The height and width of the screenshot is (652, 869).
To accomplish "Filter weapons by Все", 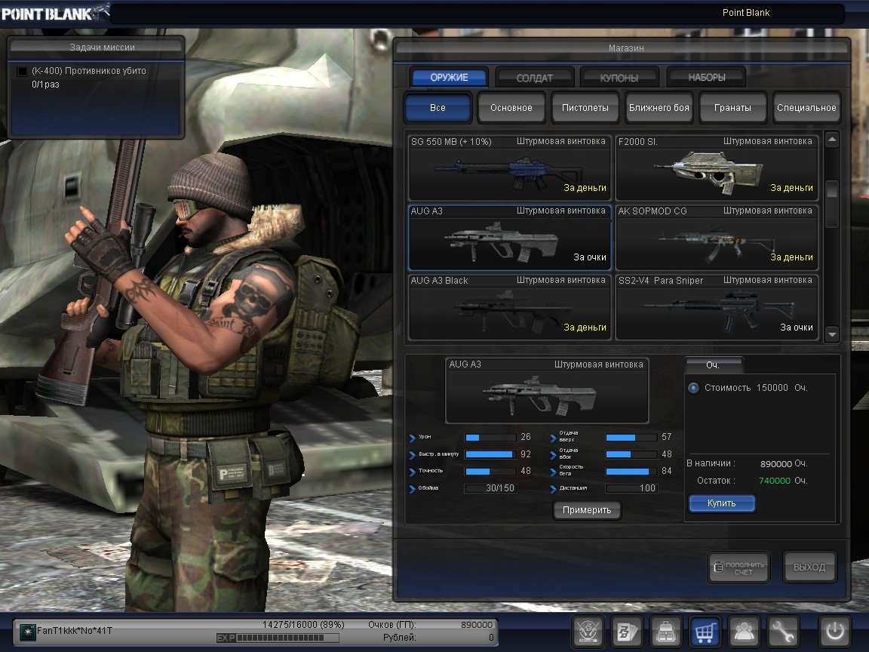I will coord(438,108).
